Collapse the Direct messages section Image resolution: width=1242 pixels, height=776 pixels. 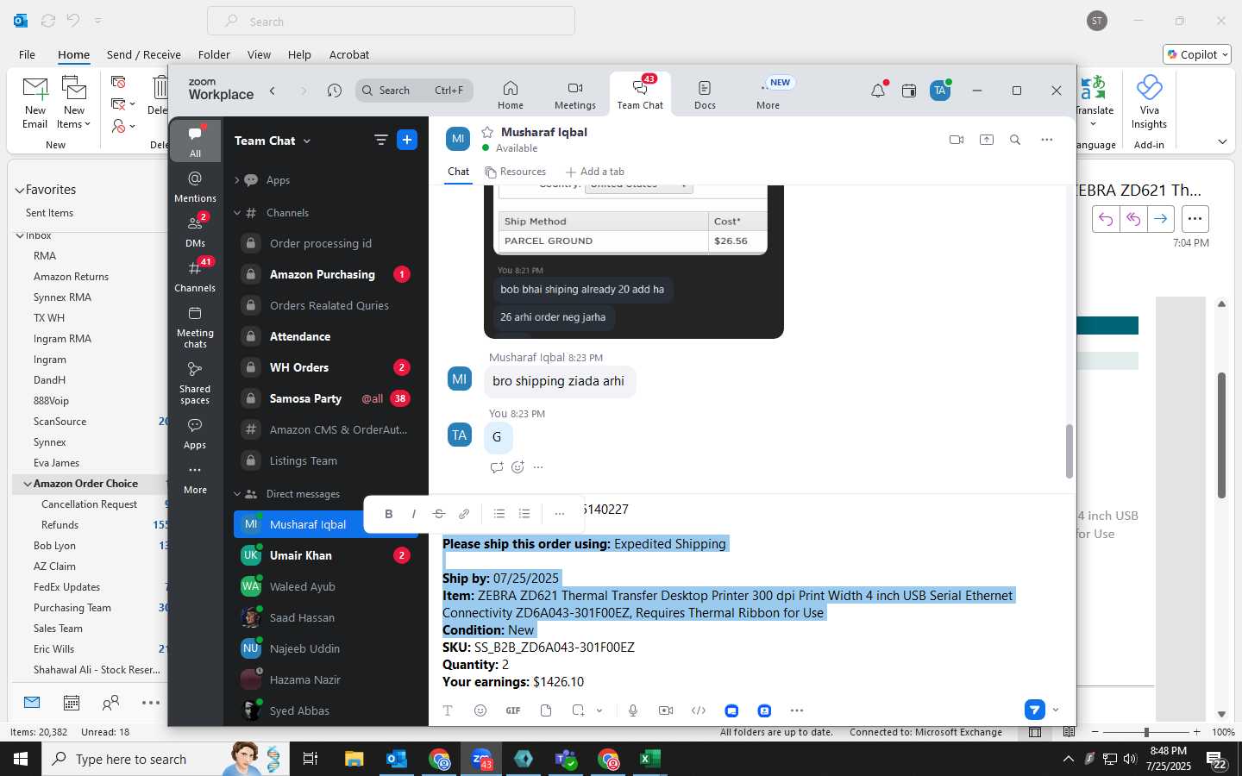(x=237, y=494)
